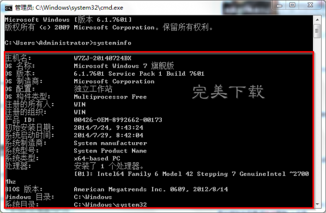Minimize the cmd.exe window
The image size is (326, 213).
(280, 5)
